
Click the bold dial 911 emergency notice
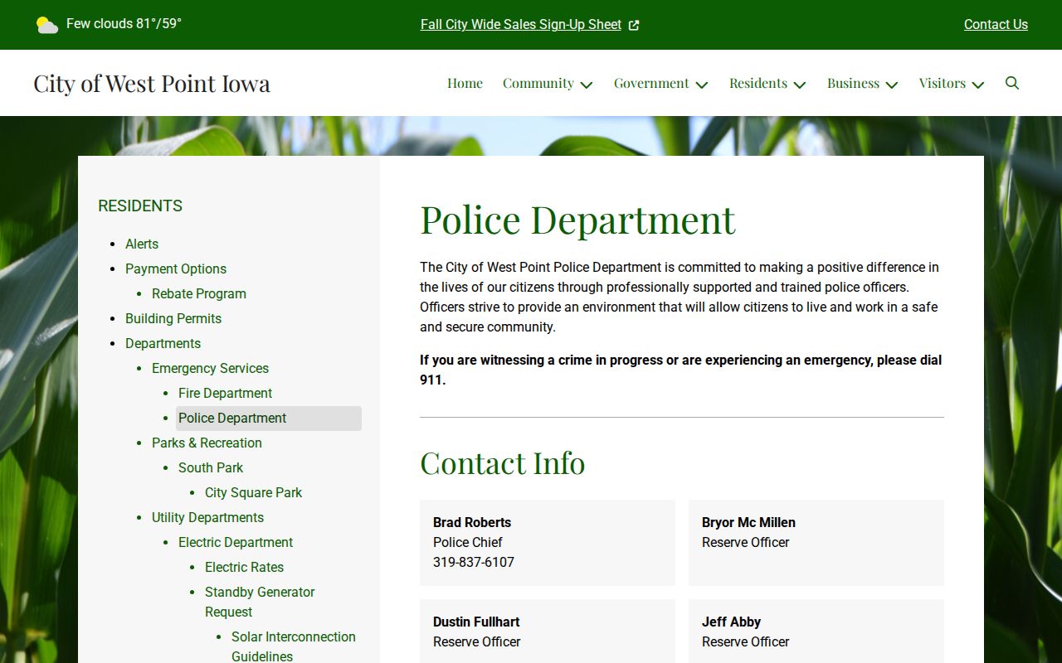(x=680, y=370)
